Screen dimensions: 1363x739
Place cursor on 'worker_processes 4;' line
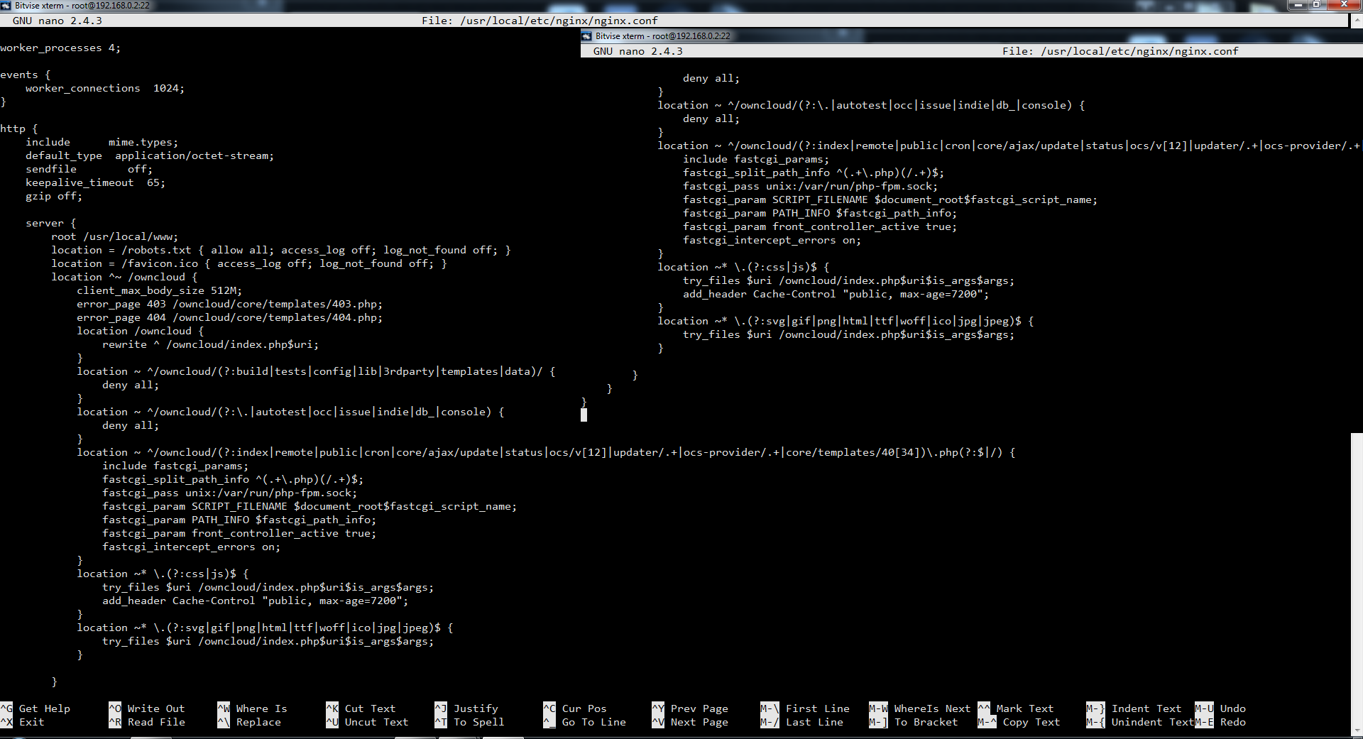[60, 48]
